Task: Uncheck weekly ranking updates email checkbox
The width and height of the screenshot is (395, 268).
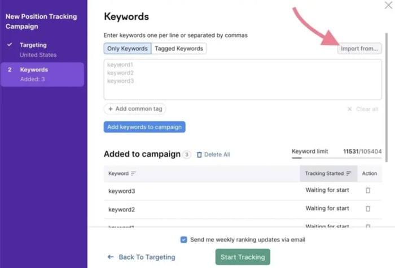Action: tap(183, 240)
